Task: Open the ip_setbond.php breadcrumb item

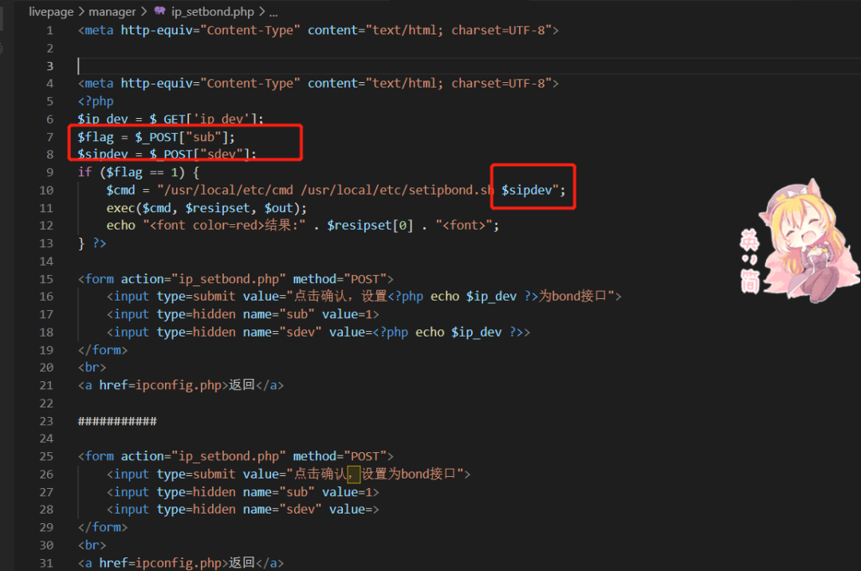Action: 213,11
